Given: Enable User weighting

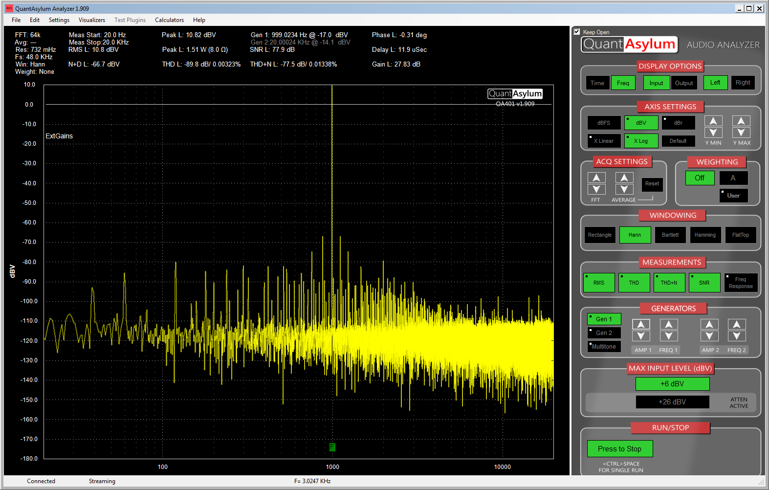Looking at the screenshot, I should click(733, 196).
